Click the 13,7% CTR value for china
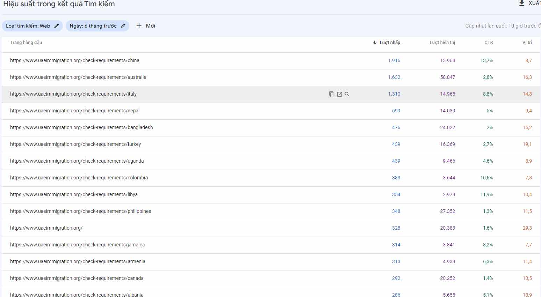 [x=486, y=60]
